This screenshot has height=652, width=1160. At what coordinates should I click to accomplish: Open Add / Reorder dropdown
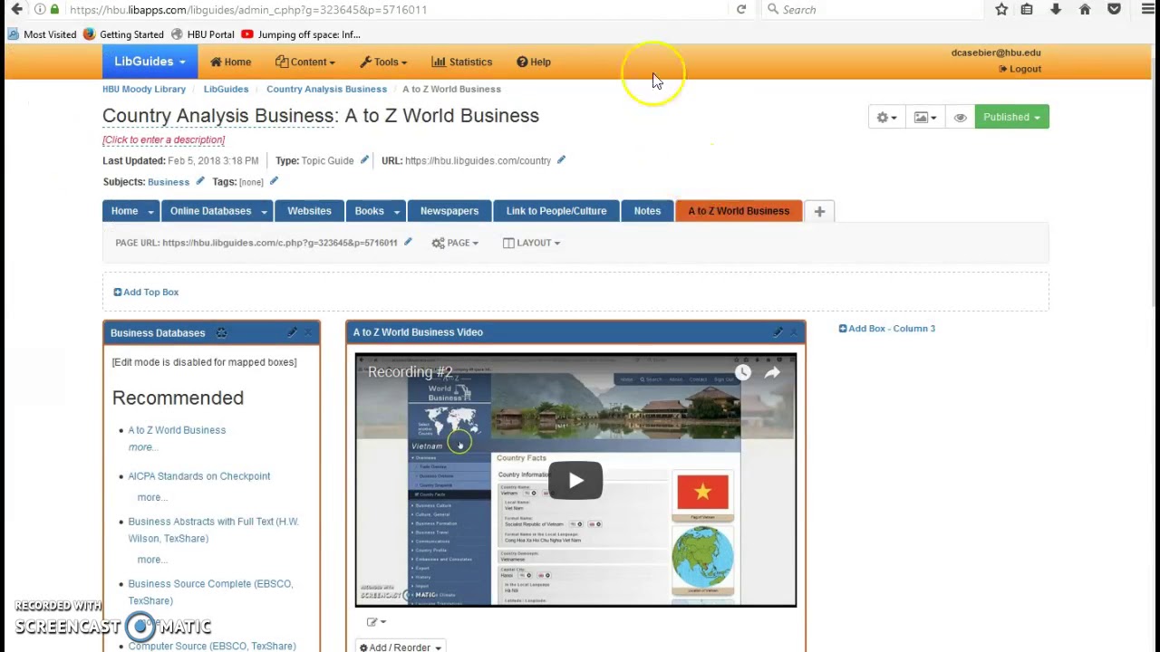point(400,647)
